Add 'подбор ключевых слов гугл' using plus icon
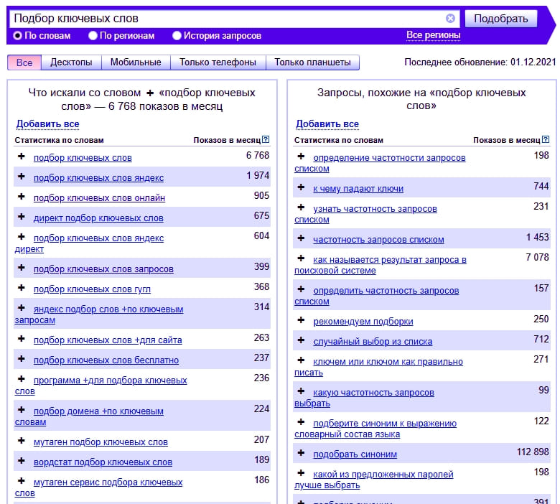Viewport: 560px width, 504px height. click(x=22, y=288)
